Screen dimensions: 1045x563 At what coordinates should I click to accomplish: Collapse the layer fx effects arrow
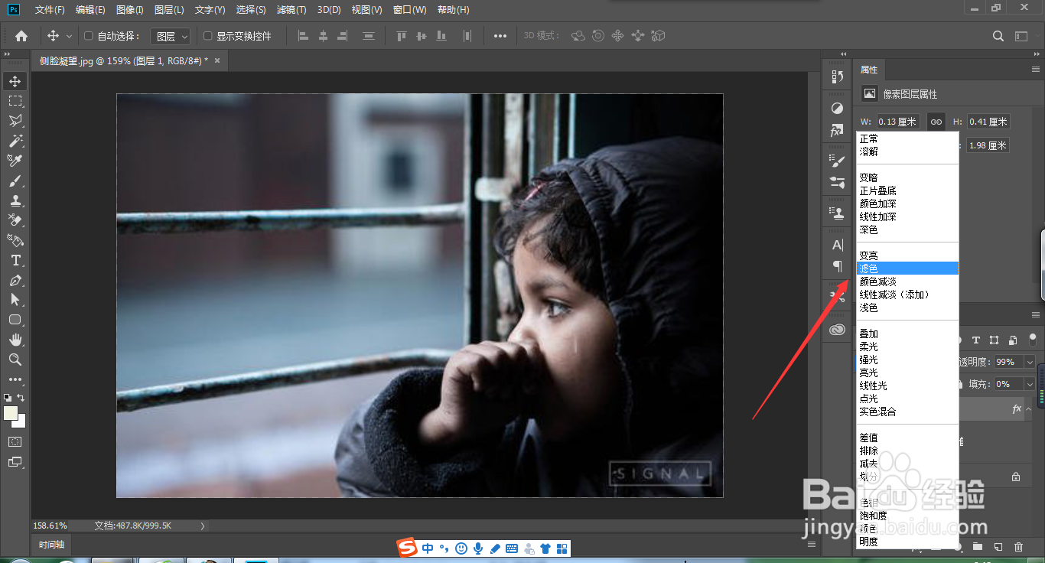click(x=1029, y=410)
